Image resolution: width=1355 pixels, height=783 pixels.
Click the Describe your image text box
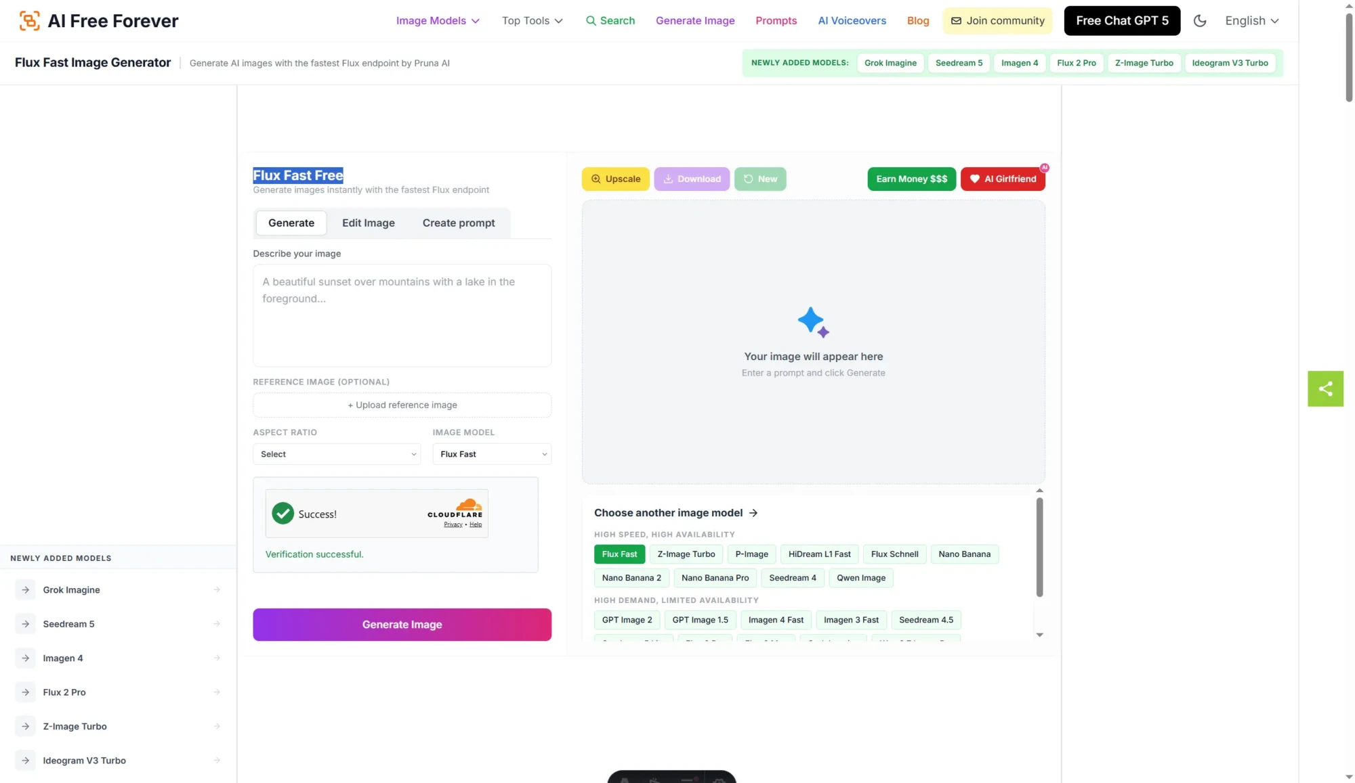coord(402,315)
